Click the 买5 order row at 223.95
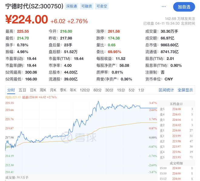 tap(176, 157)
